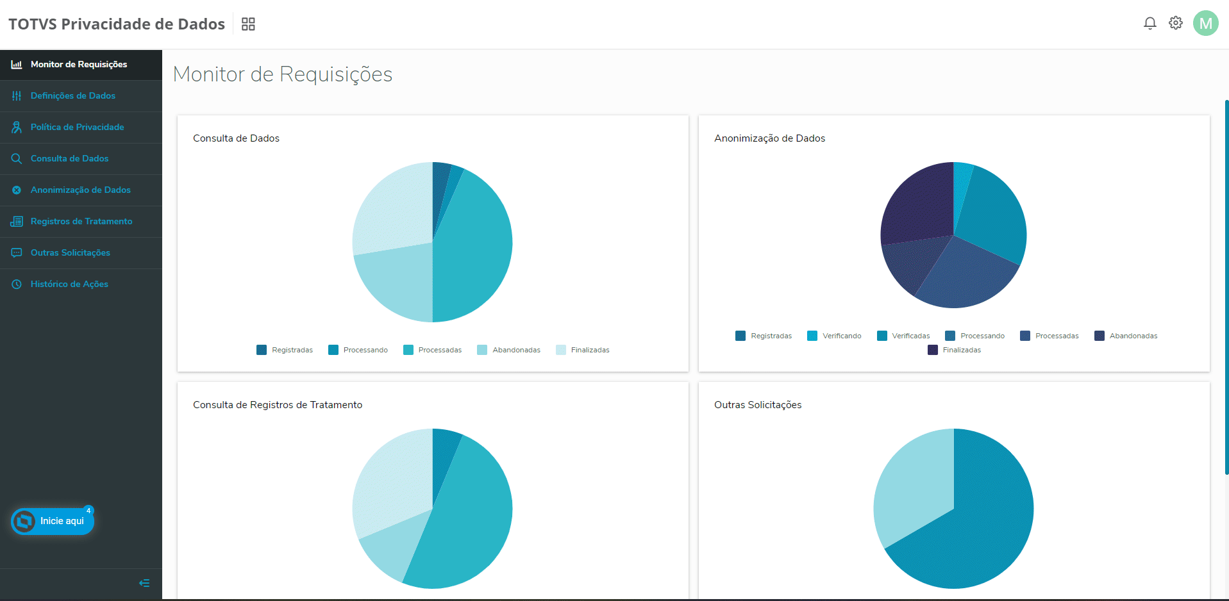Open Anonimização de Dados menu item
The image size is (1229, 601).
[x=81, y=190]
